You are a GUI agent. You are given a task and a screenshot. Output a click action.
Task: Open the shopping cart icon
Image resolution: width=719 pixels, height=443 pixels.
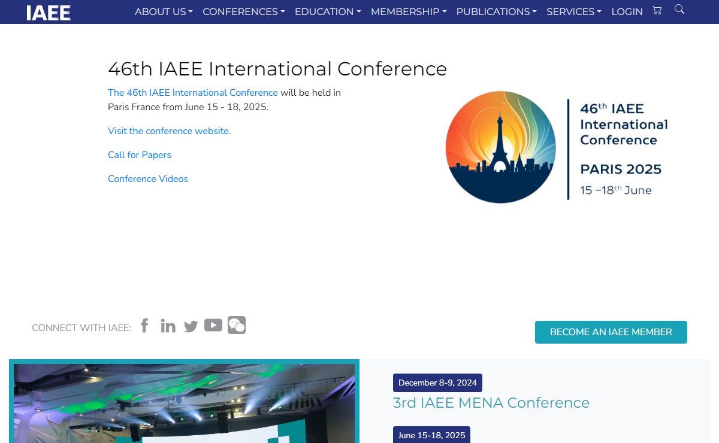pyautogui.click(x=657, y=10)
